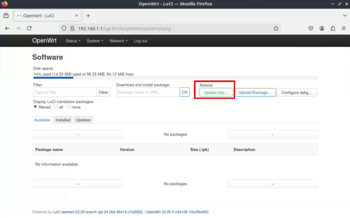Click the bottom next page » button
The image size is (350, 218).
coord(272,184)
